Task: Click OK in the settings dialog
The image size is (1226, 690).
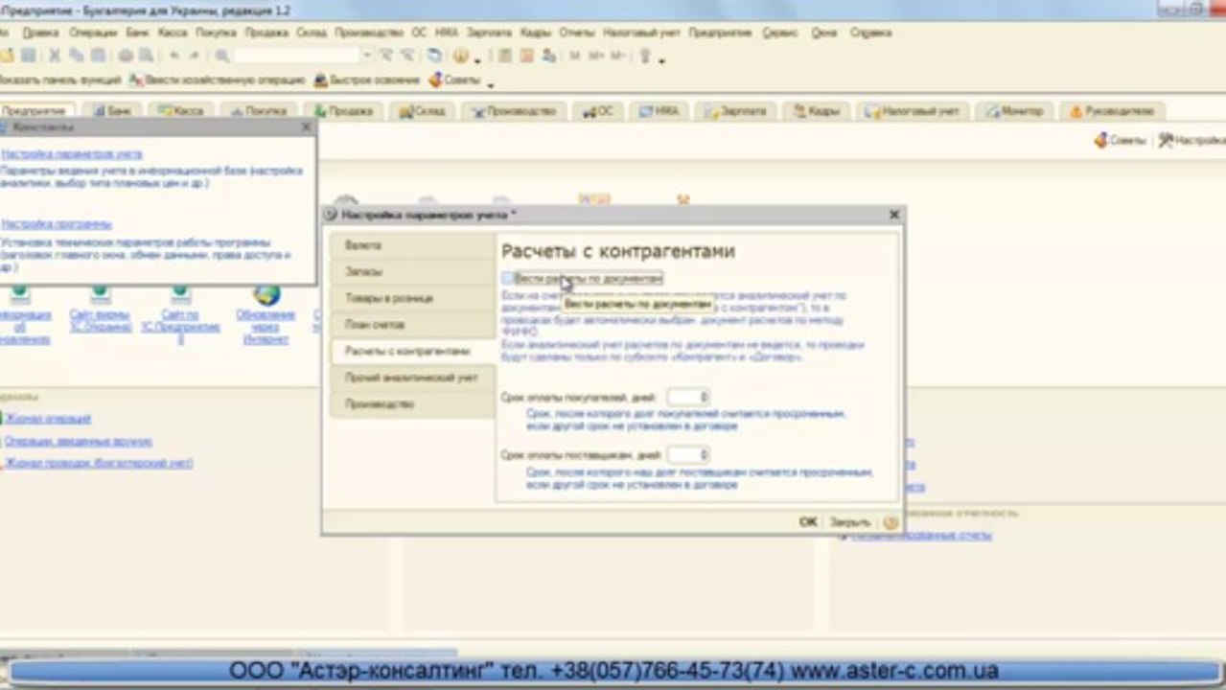Action: point(808,522)
